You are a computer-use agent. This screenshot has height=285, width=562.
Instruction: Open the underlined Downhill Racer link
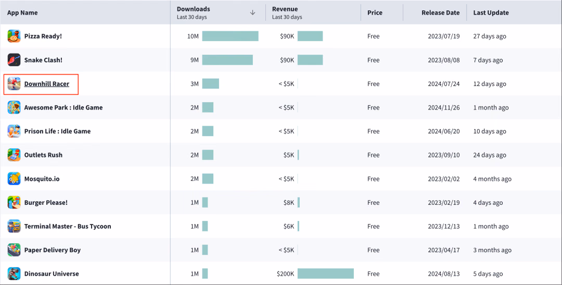pos(47,84)
